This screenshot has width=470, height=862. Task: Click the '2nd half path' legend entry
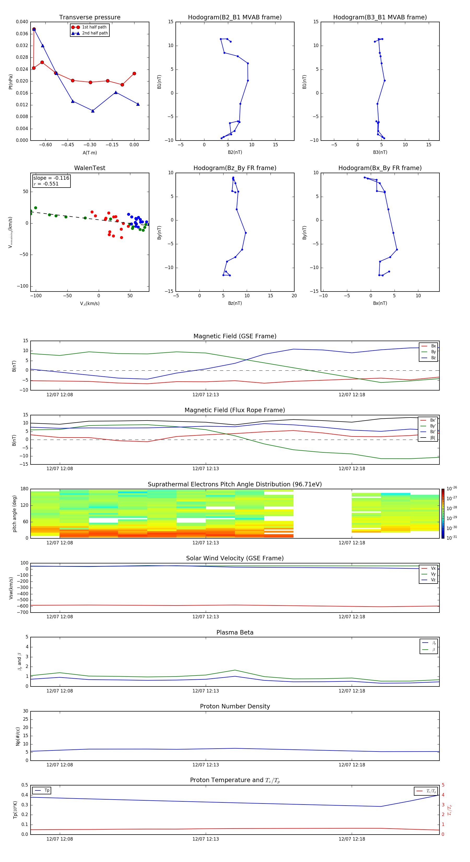coord(89,33)
